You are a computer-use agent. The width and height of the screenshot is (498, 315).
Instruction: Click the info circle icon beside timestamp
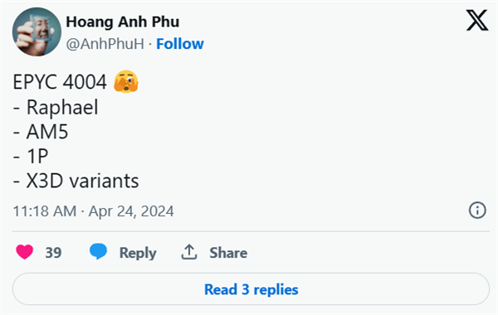pyautogui.click(x=477, y=211)
